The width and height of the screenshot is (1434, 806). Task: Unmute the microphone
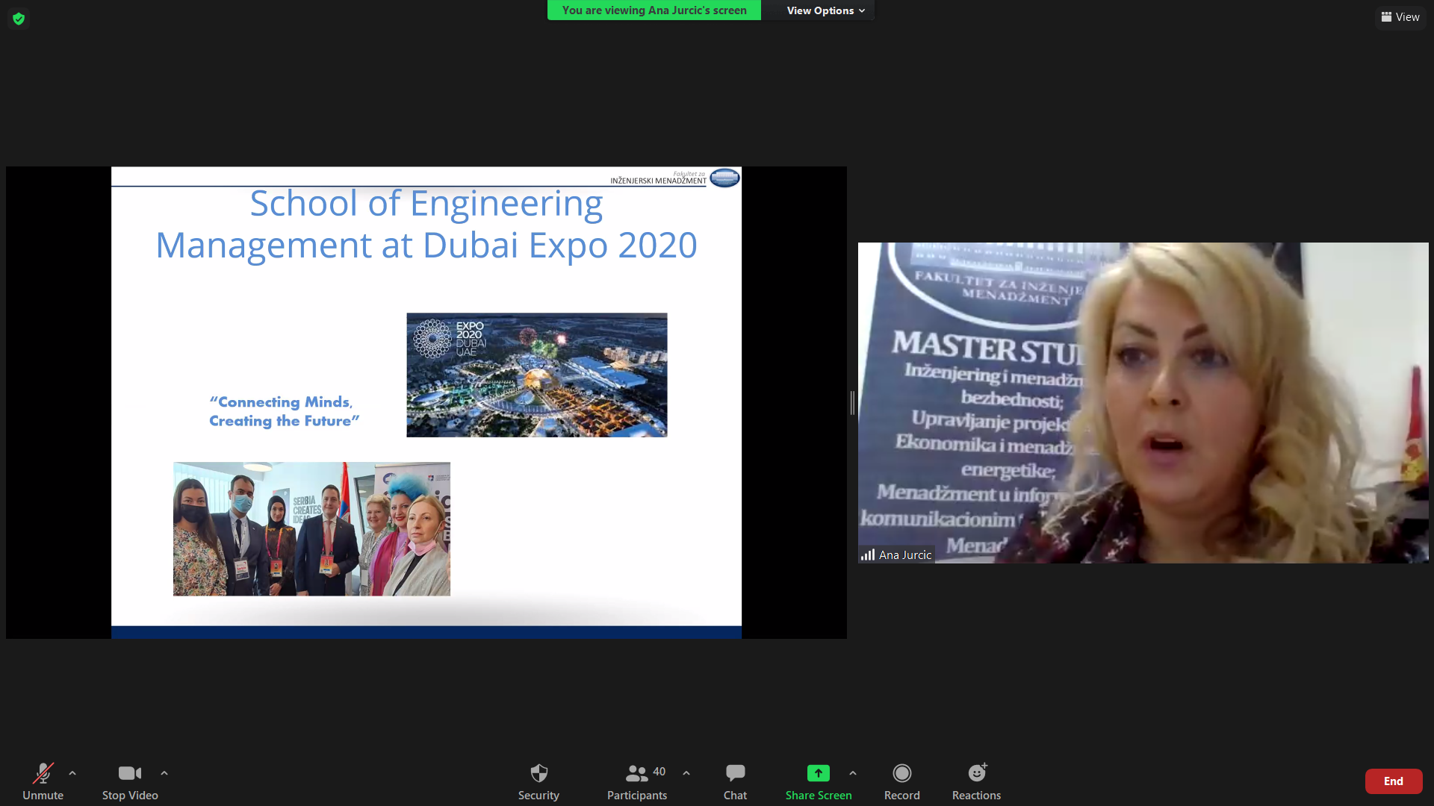tap(43, 781)
